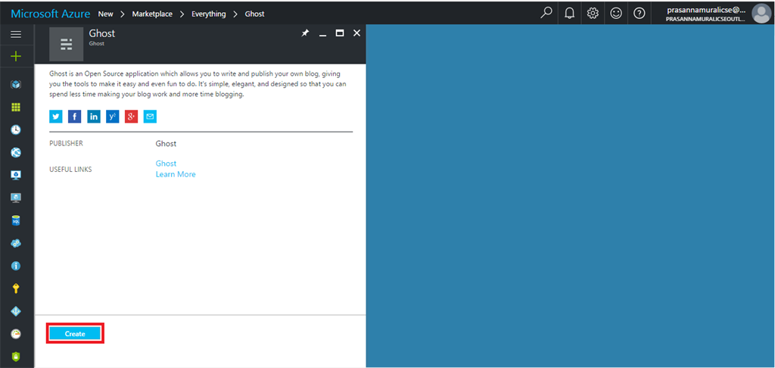Image resolution: width=775 pixels, height=368 pixels.
Task: Click the user avatar picture
Action: [x=761, y=14]
